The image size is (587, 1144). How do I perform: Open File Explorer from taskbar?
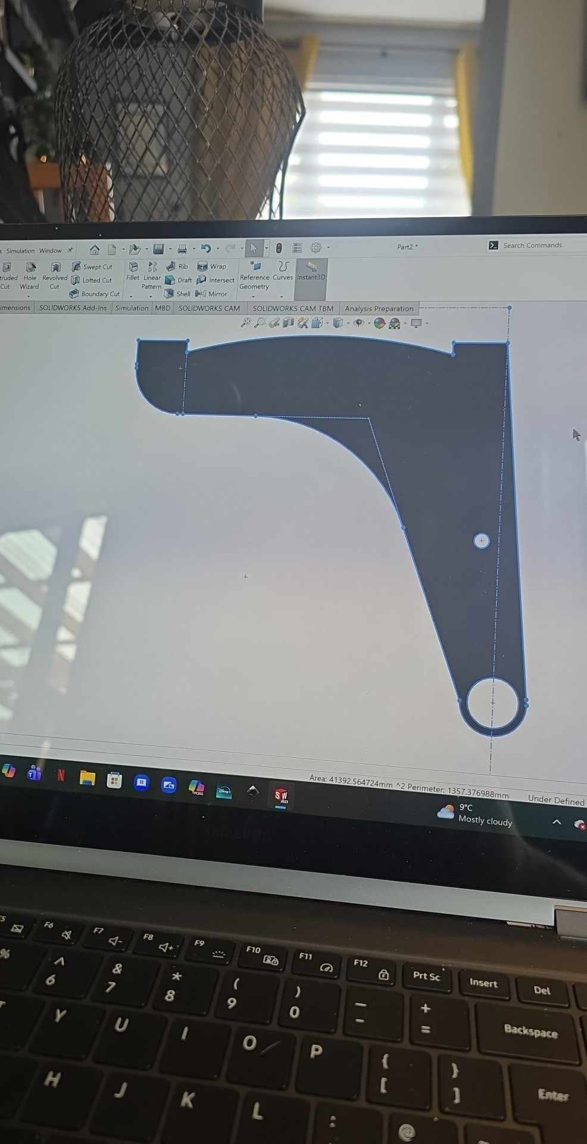tap(88, 778)
